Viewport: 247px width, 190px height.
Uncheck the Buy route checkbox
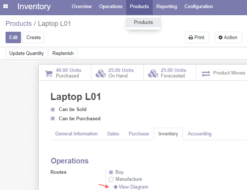click(x=111, y=172)
